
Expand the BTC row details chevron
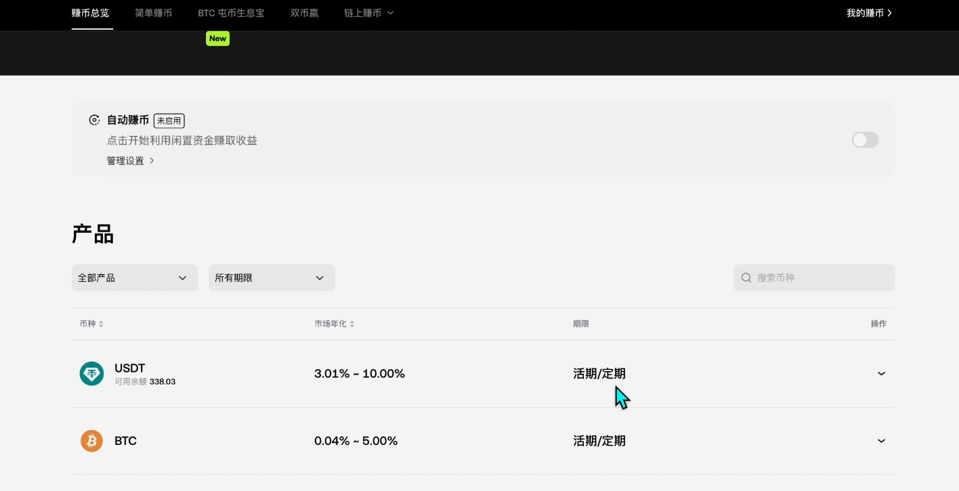881,441
